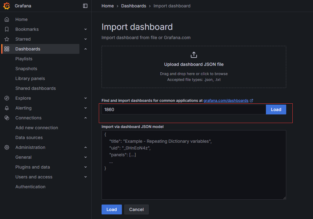This screenshot has width=313, height=219.
Task: Cancel the dashboard import
Action: click(136, 209)
